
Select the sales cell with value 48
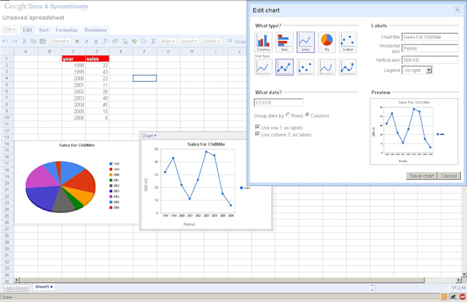point(98,98)
